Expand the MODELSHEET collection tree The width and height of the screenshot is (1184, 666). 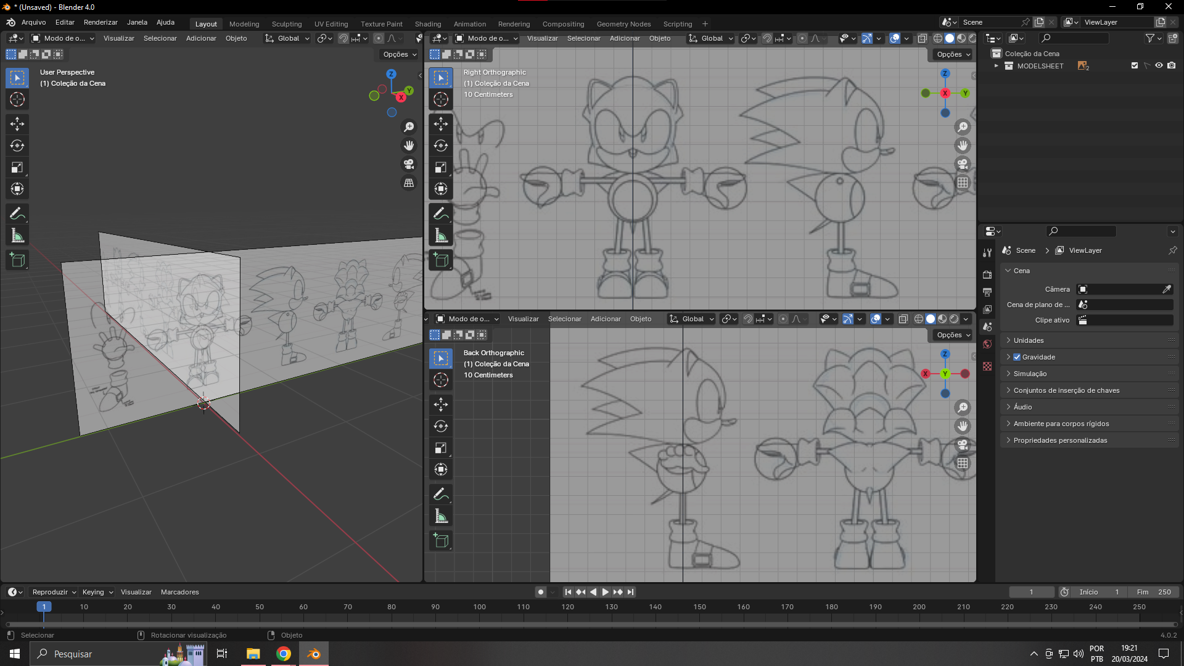[x=996, y=66]
